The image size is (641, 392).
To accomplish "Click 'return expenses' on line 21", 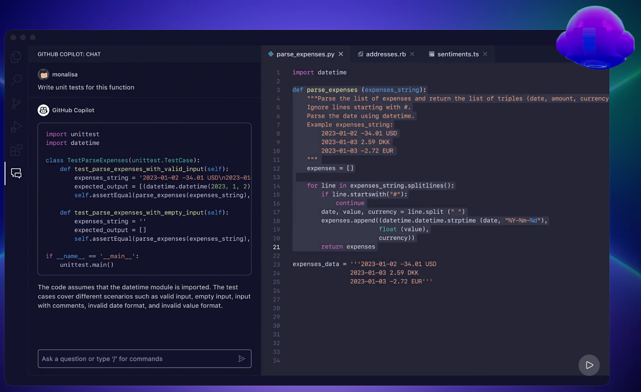I will point(348,247).
